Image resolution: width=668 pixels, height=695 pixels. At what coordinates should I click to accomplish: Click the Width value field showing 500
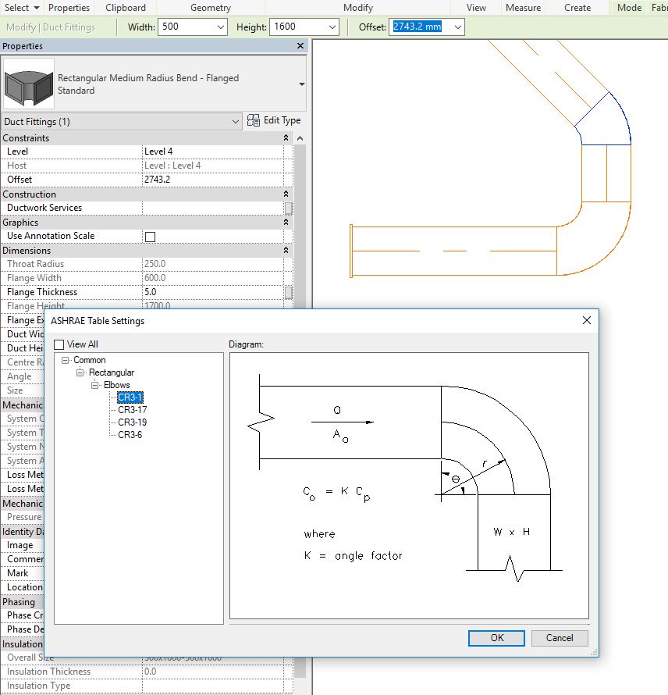(187, 27)
